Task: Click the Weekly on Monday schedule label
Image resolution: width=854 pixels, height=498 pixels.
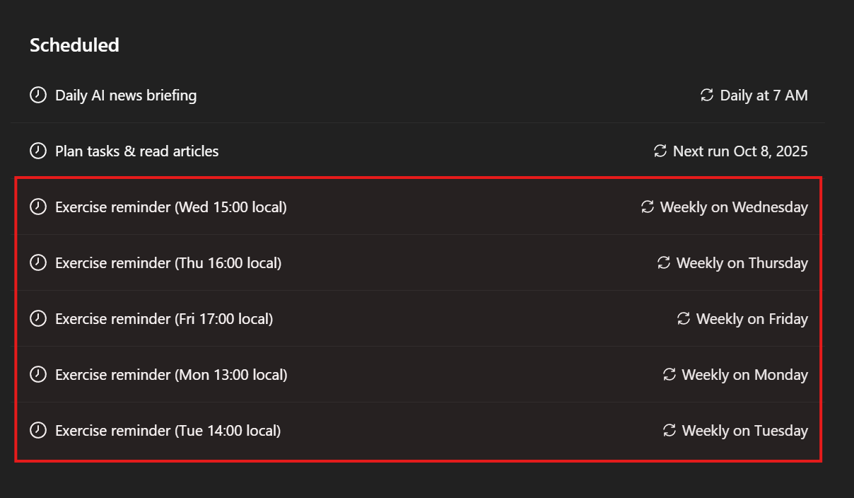Action: (744, 374)
